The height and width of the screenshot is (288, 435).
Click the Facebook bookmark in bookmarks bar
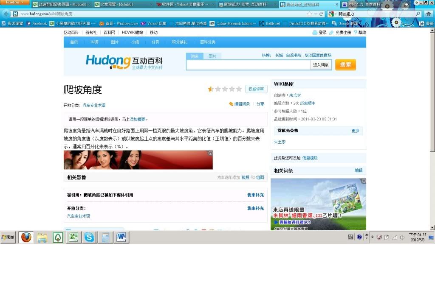pos(37,23)
